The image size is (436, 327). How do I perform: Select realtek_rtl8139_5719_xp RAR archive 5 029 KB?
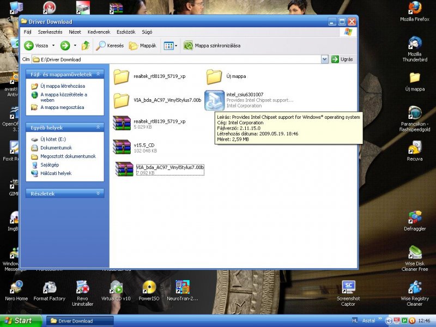[x=122, y=123]
